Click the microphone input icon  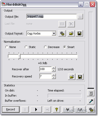(x=91, y=101)
